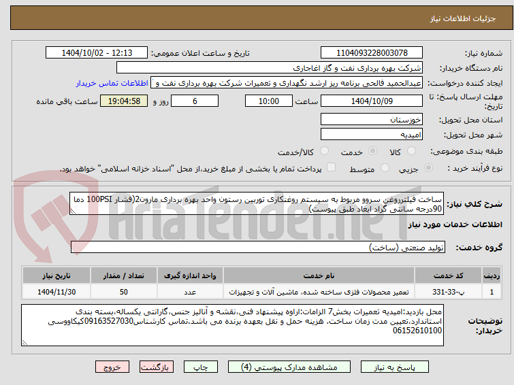Click the general description text area

coord(257,204)
